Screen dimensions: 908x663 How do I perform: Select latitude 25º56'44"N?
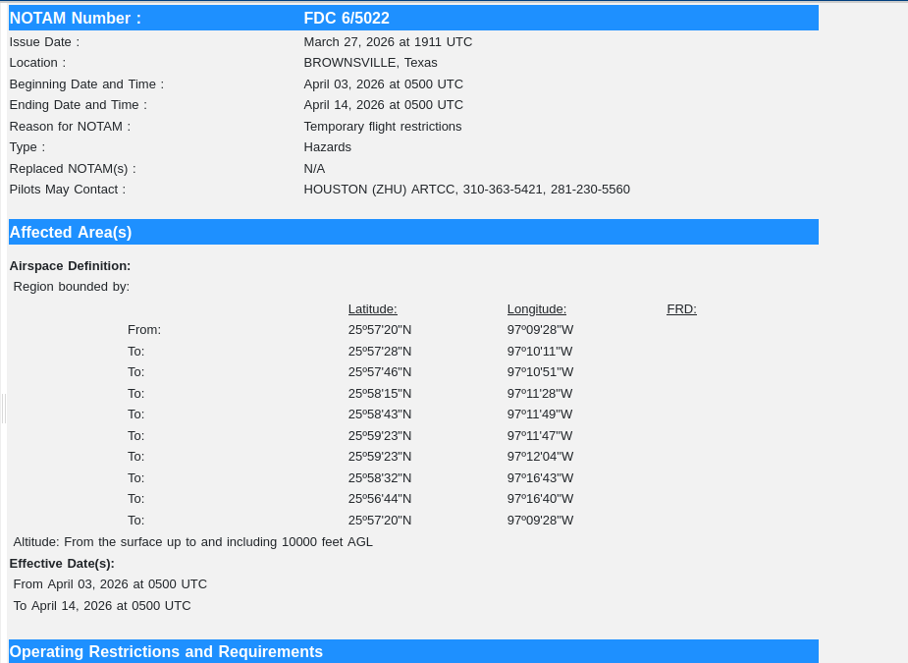[380, 499]
